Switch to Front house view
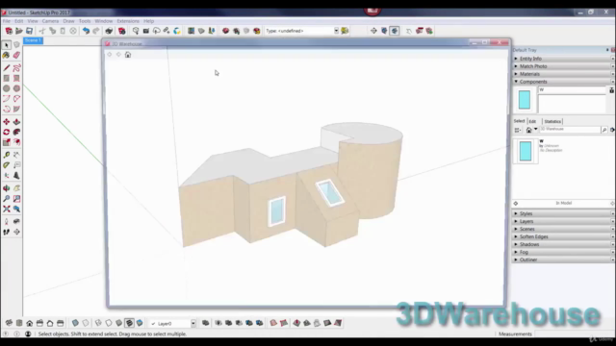The image size is (616, 346). tap(30, 323)
